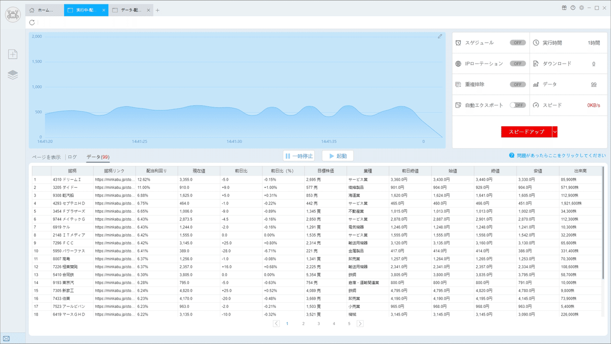Expand the dropdown arrow beside スピードアップ
611x344 pixels.
coord(555,132)
